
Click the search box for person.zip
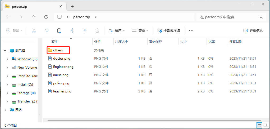pyautogui.click(x=229, y=17)
